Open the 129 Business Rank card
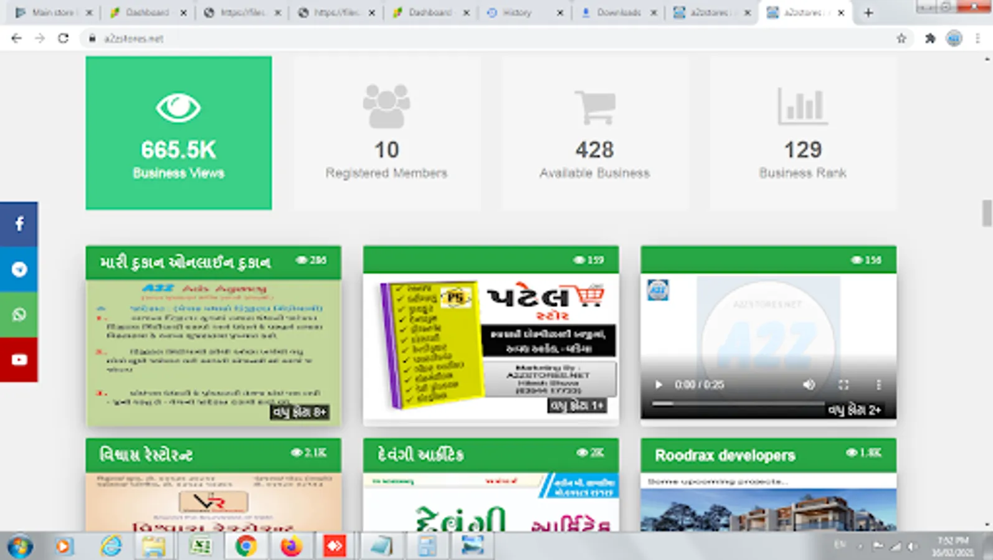This screenshot has width=993, height=560. tap(803, 133)
